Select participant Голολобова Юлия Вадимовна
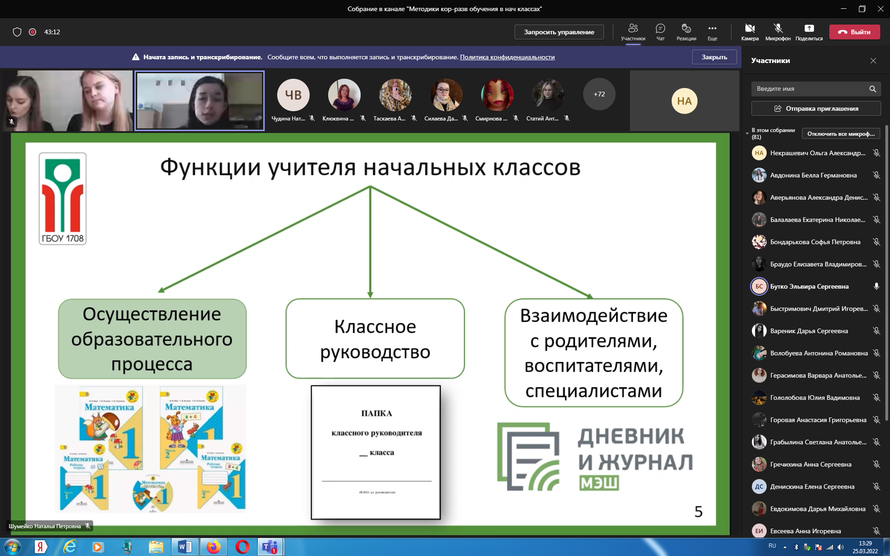The height and width of the screenshot is (556, 890). (x=814, y=398)
